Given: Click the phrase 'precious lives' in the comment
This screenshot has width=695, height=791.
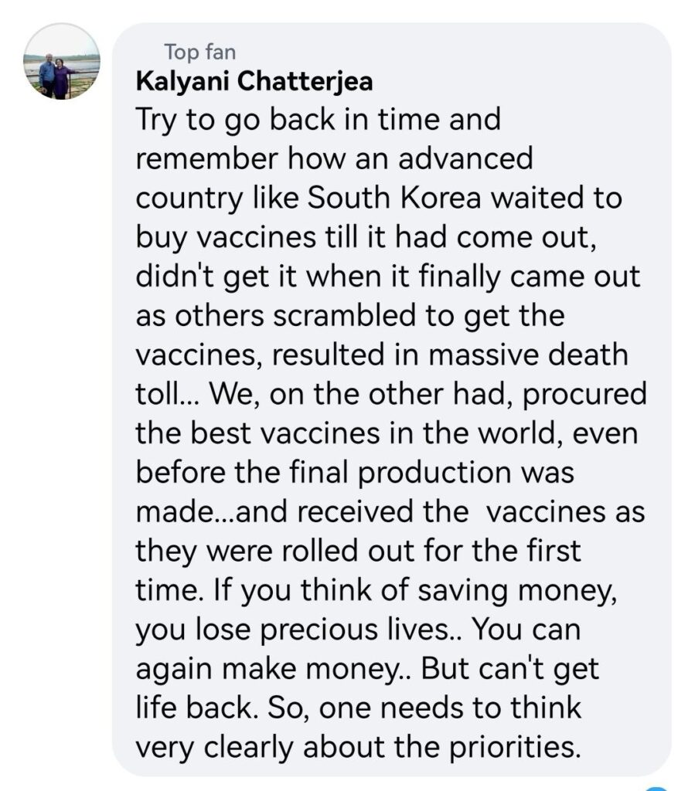Looking at the screenshot, I should click(x=354, y=630).
